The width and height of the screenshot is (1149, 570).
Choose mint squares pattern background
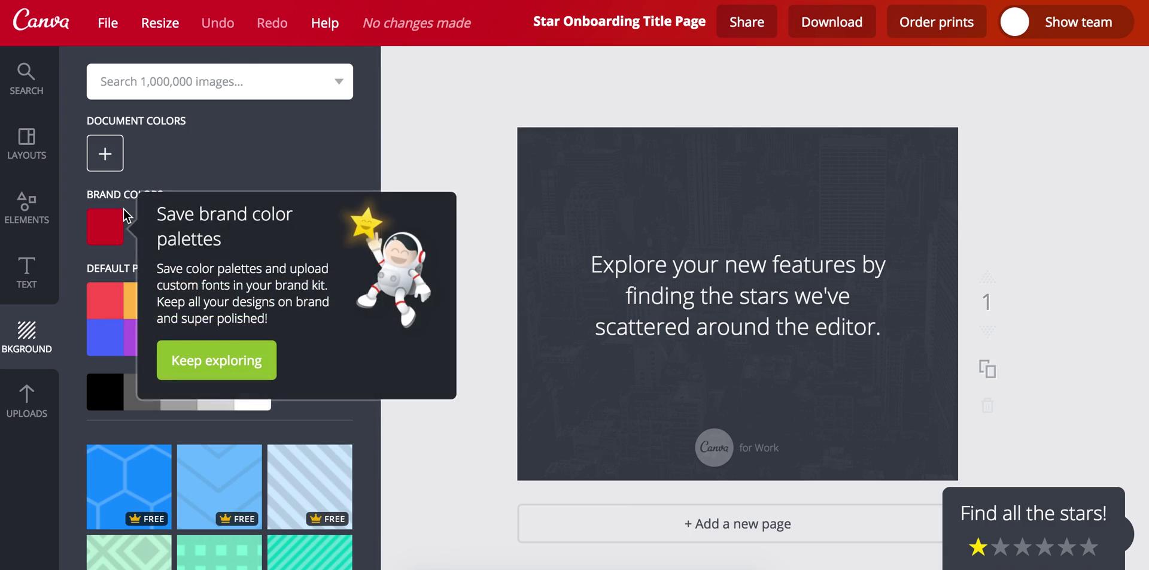coord(220,553)
